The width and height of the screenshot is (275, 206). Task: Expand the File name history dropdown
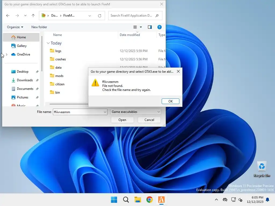tap(105, 112)
